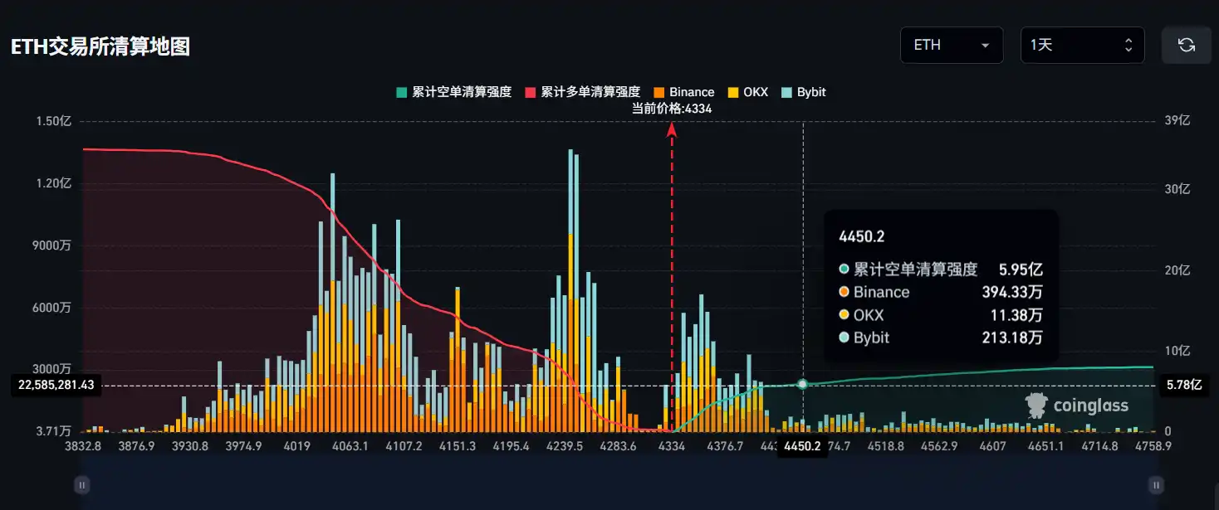1219x510 pixels.
Task: Click the 4063.1 x-axis price tick
Action: pos(350,446)
